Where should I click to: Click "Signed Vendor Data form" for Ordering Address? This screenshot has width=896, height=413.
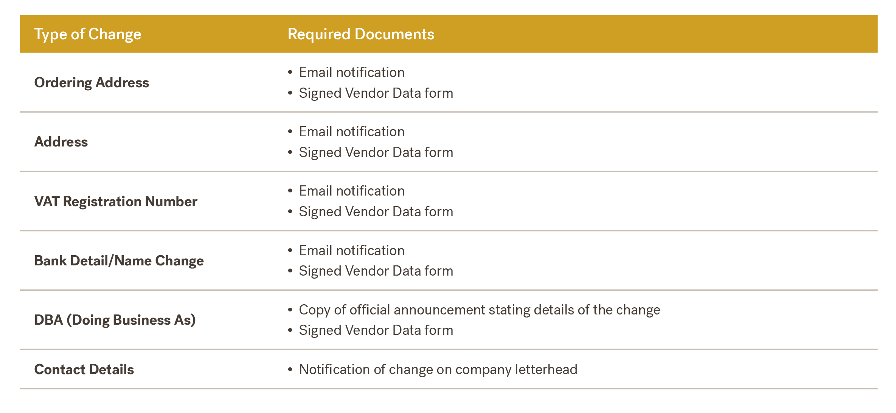(x=376, y=93)
